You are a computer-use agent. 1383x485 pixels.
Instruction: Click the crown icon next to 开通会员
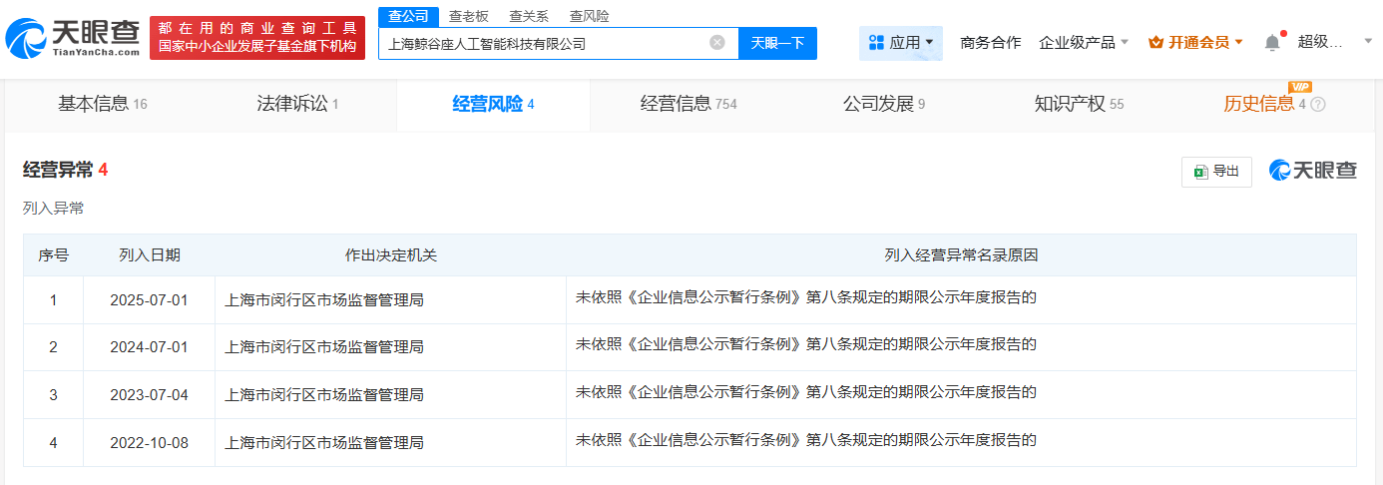pos(1155,43)
